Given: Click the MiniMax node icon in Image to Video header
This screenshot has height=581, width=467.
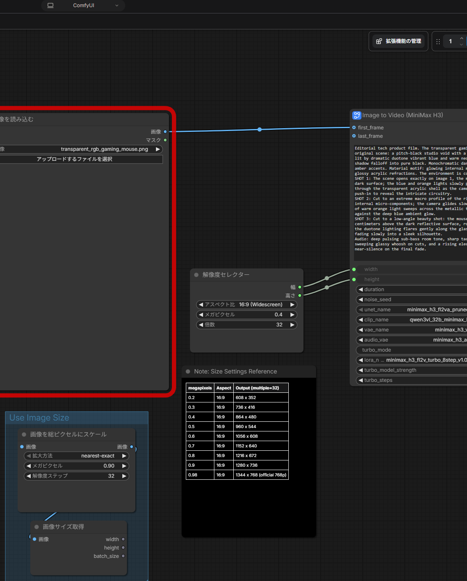Looking at the screenshot, I should (357, 115).
